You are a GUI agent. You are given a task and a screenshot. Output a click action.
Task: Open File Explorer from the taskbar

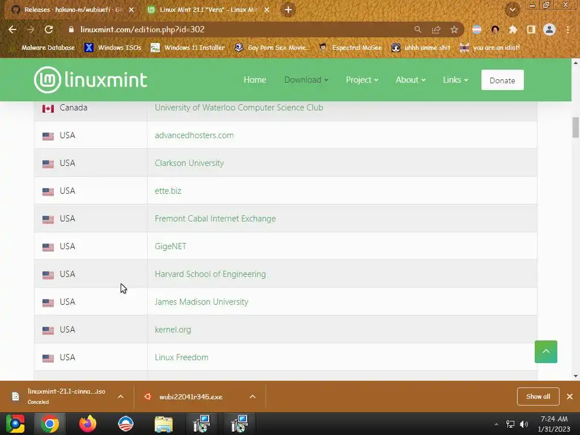click(164, 424)
